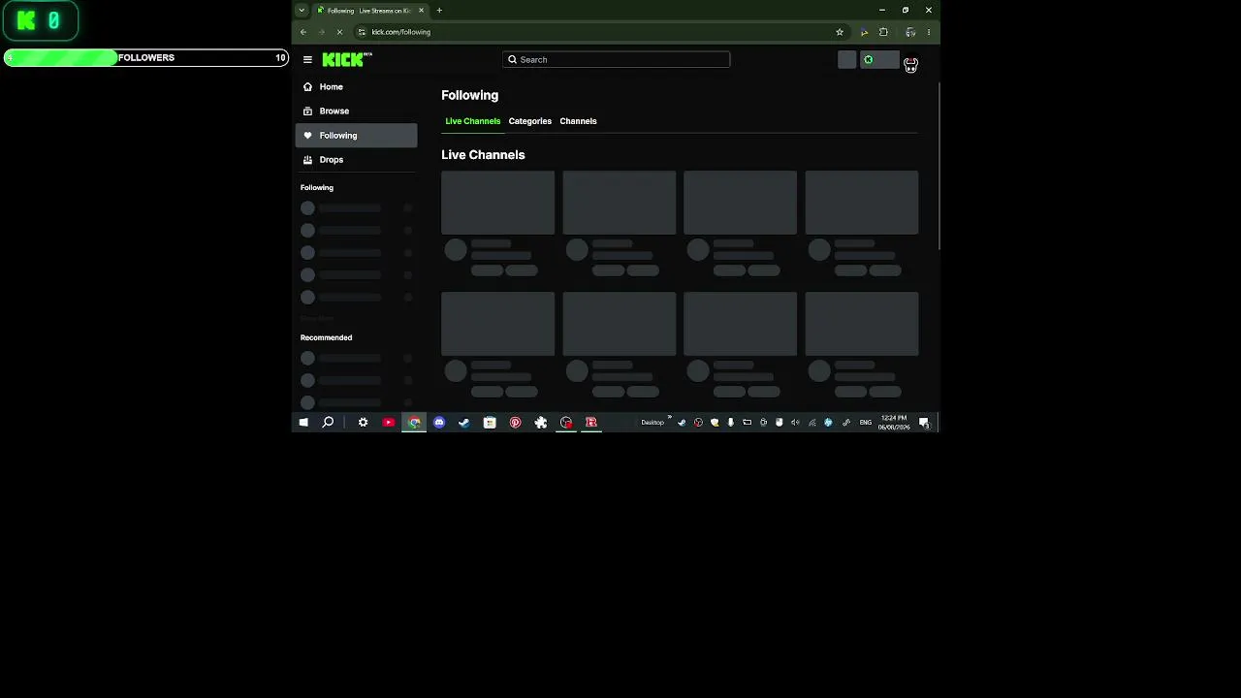Viewport: 1241px width, 698px height.
Task: Go back in browser history
Action: click(x=303, y=32)
